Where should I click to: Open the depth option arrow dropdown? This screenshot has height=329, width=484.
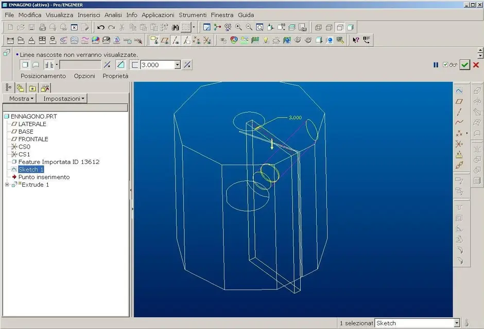57,65
